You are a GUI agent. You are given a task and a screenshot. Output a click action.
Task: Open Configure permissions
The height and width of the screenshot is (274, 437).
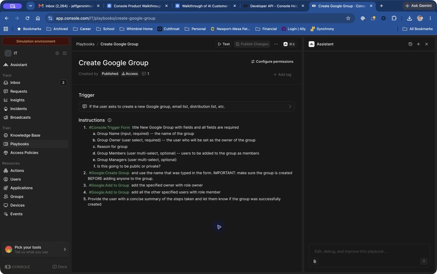(x=272, y=61)
